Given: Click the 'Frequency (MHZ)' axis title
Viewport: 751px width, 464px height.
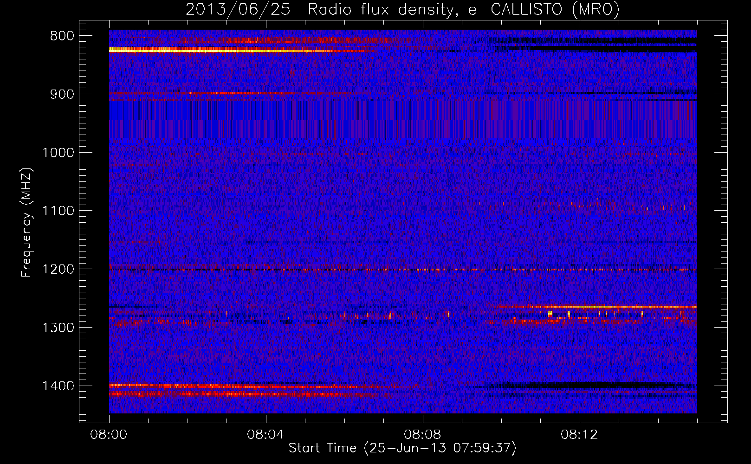Looking at the screenshot, I should click(27, 223).
